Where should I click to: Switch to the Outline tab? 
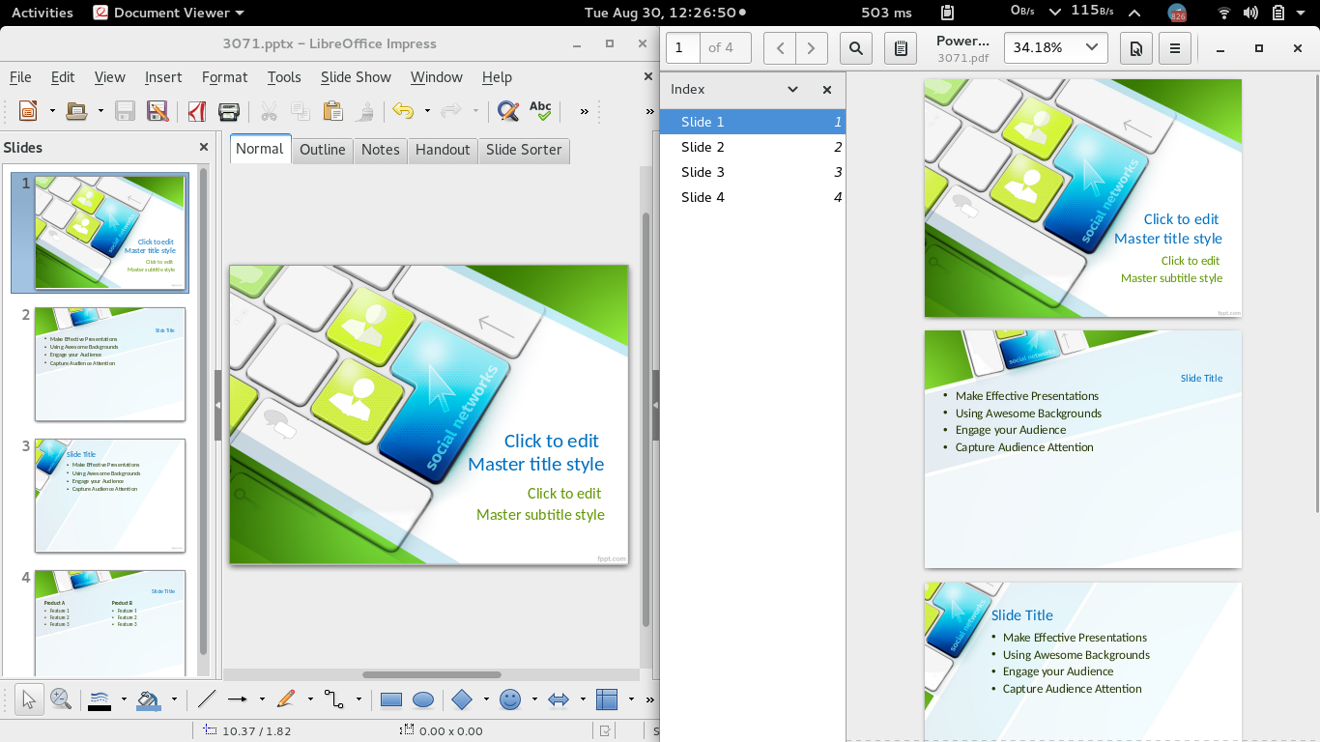click(322, 150)
